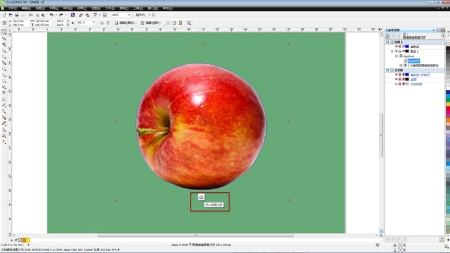Pick the yellow swatch in the document palette
Viewport: 450px width, 253px height.
click(28, 239)
